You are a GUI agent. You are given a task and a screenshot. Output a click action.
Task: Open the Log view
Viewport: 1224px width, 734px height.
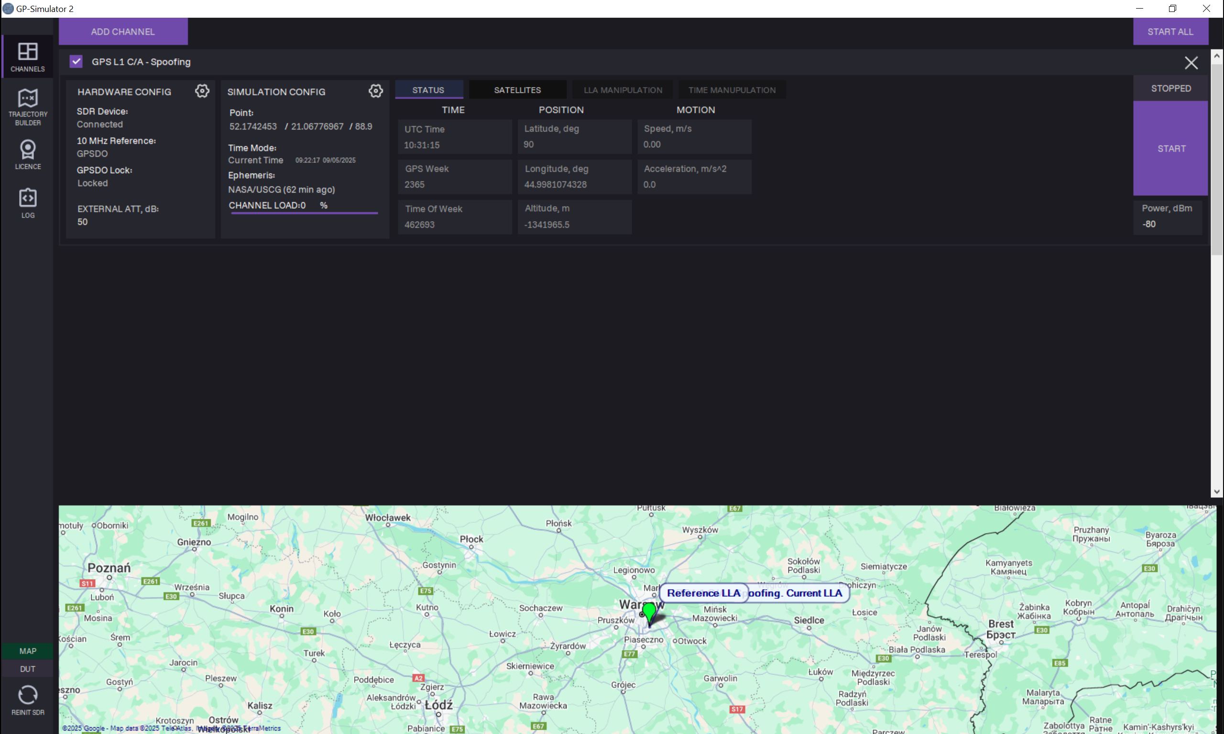click(x=28, y=203)
